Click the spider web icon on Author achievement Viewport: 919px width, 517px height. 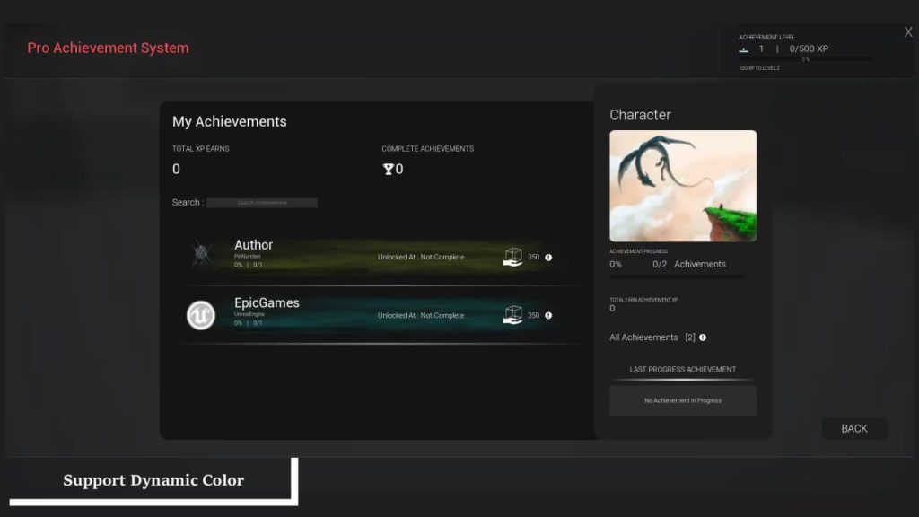pyautogui.click(x=200, y=256)
